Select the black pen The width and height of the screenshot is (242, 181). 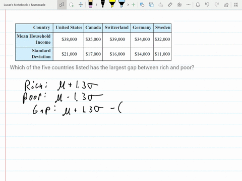click(x=103, y=4)
